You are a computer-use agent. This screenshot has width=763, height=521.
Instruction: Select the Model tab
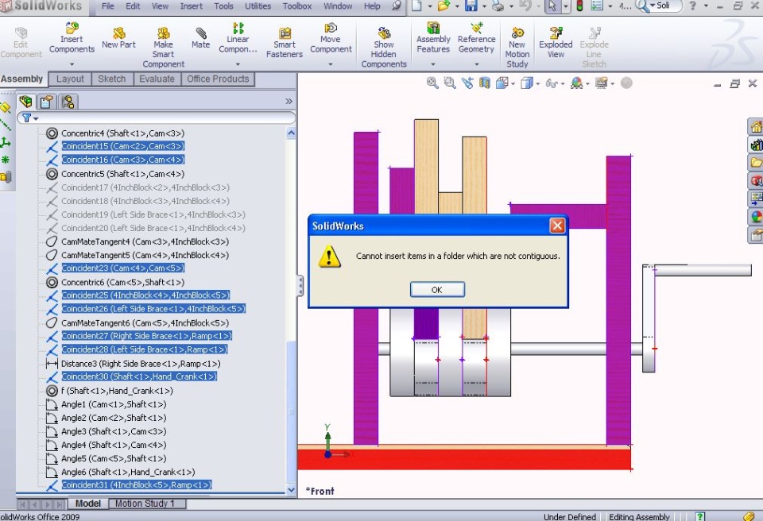[x=88, y=504]
